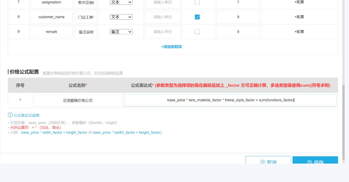349x182 pixels.
Task: Click the page vertical scrollbar
Action: pyautogui.click(x=344, y=122)
